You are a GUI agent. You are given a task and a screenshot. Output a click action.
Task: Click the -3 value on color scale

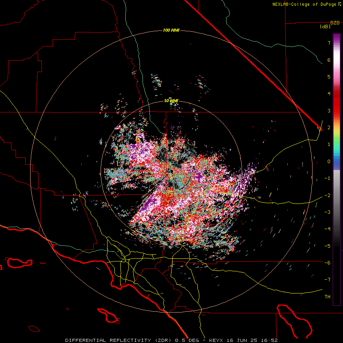click(x=327, y=212)
